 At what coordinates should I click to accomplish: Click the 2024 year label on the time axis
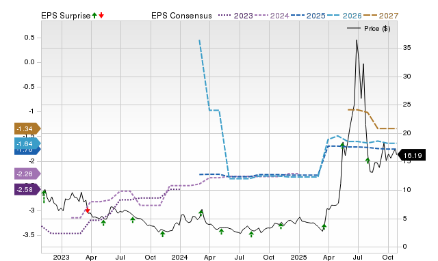point(179,257)
